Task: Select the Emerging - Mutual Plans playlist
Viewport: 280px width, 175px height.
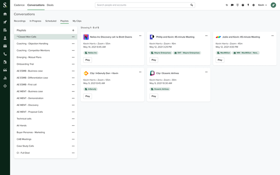Action: pyautogui.click(x=46, y=57)
